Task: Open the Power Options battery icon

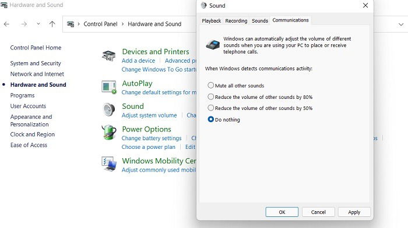Action: (x=109, y=133)
